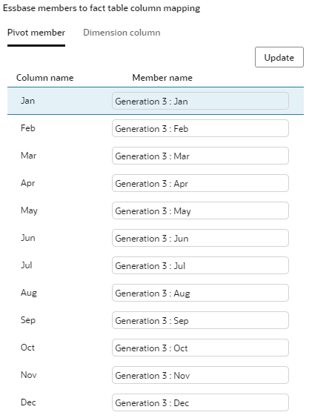Edit the Generation 3 : Jan member field
Image resolution: width=309 pixels, height=418 pixels.
(x=200, y=101)
